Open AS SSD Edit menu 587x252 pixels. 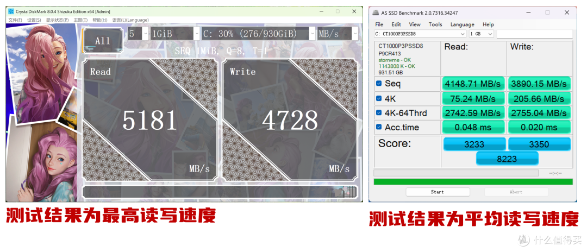[x=396, y=24]
